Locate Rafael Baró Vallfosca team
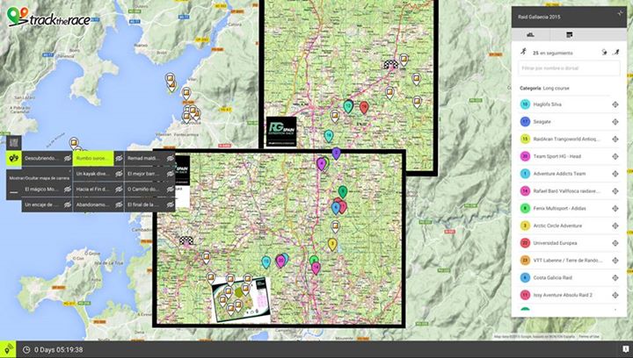Viewport: 633px width, 358px height. (x=615, y=191)
